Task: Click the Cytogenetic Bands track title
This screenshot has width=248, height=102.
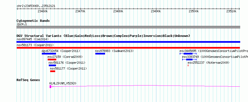Action: 33,21
